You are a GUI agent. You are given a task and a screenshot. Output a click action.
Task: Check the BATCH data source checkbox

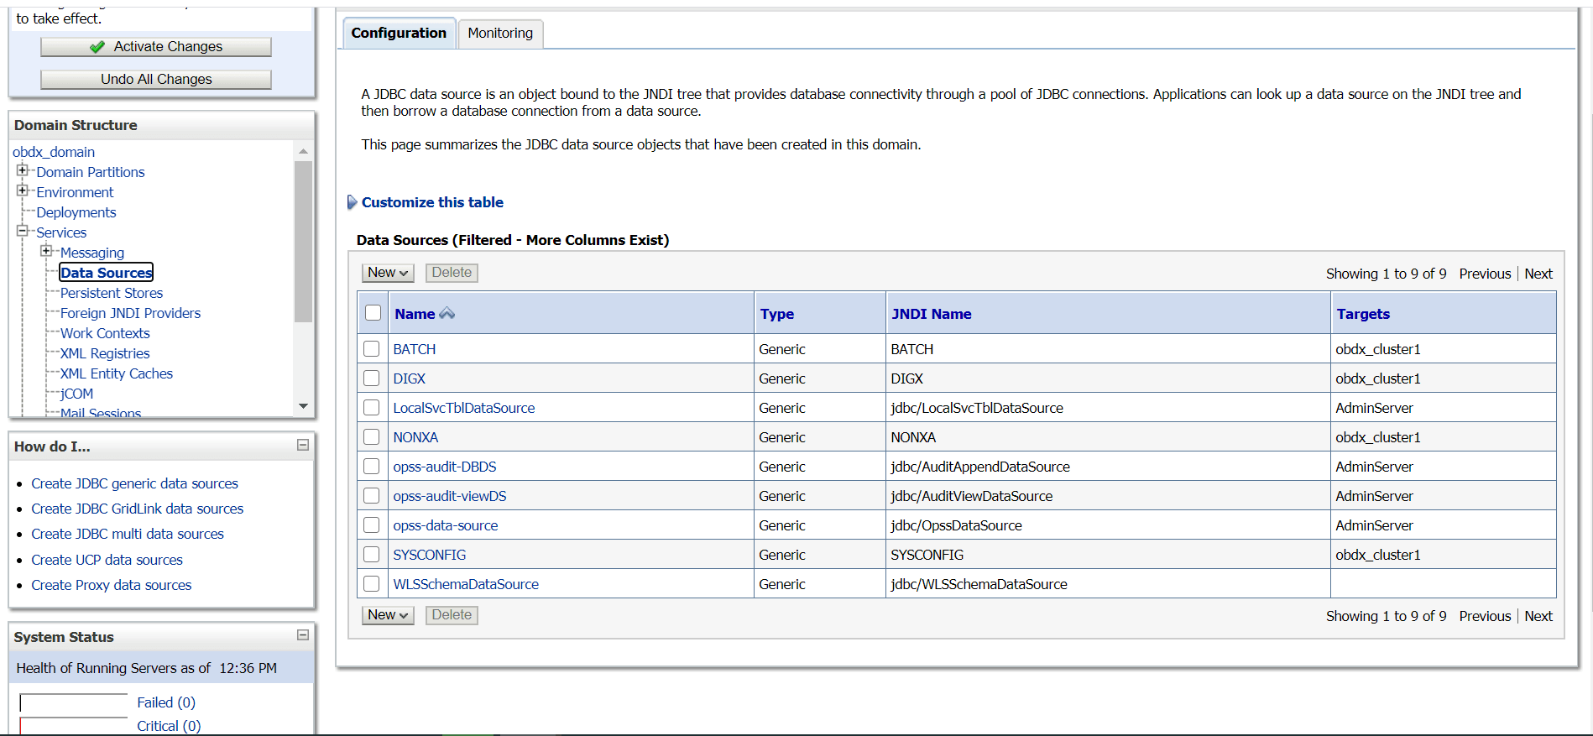pos(372,348)
